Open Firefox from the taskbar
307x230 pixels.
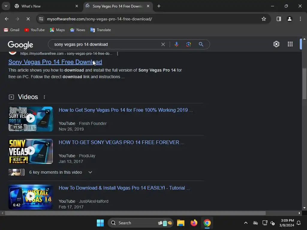pos(194,223)
